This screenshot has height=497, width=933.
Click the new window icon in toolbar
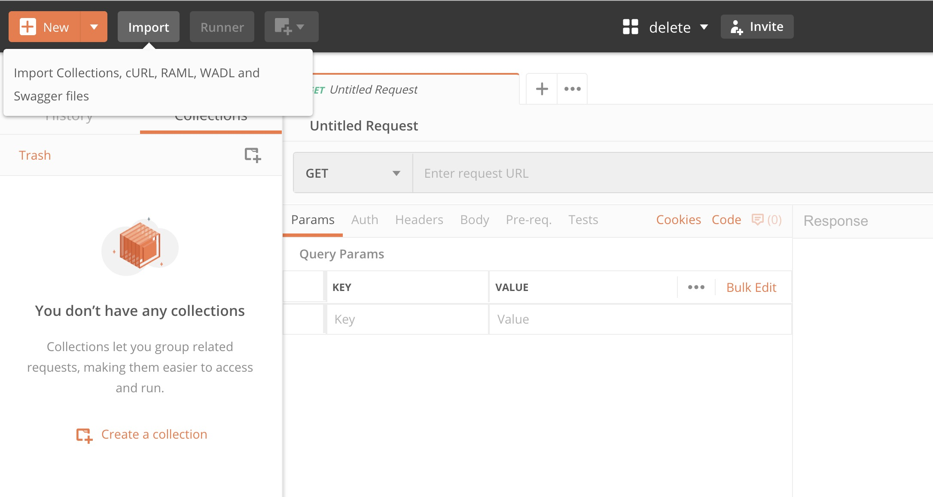tap(291, 27)
